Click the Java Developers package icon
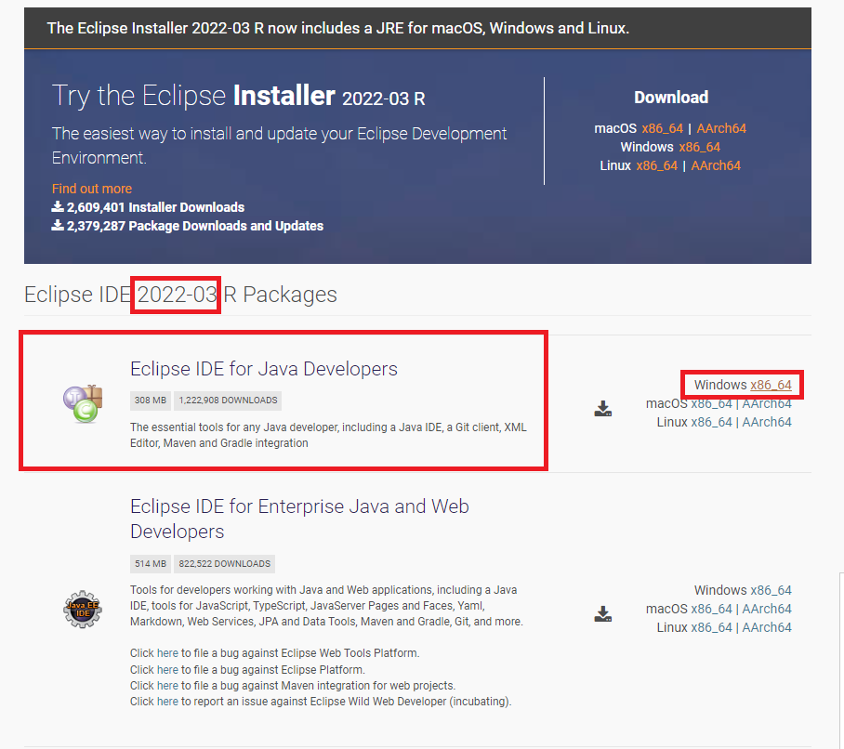The height and width of the screenshot is (749, 844). point(83,403)
